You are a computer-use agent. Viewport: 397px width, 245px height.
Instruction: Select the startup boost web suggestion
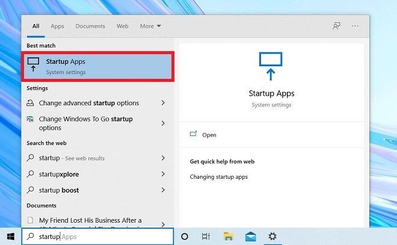coord(97,190)
